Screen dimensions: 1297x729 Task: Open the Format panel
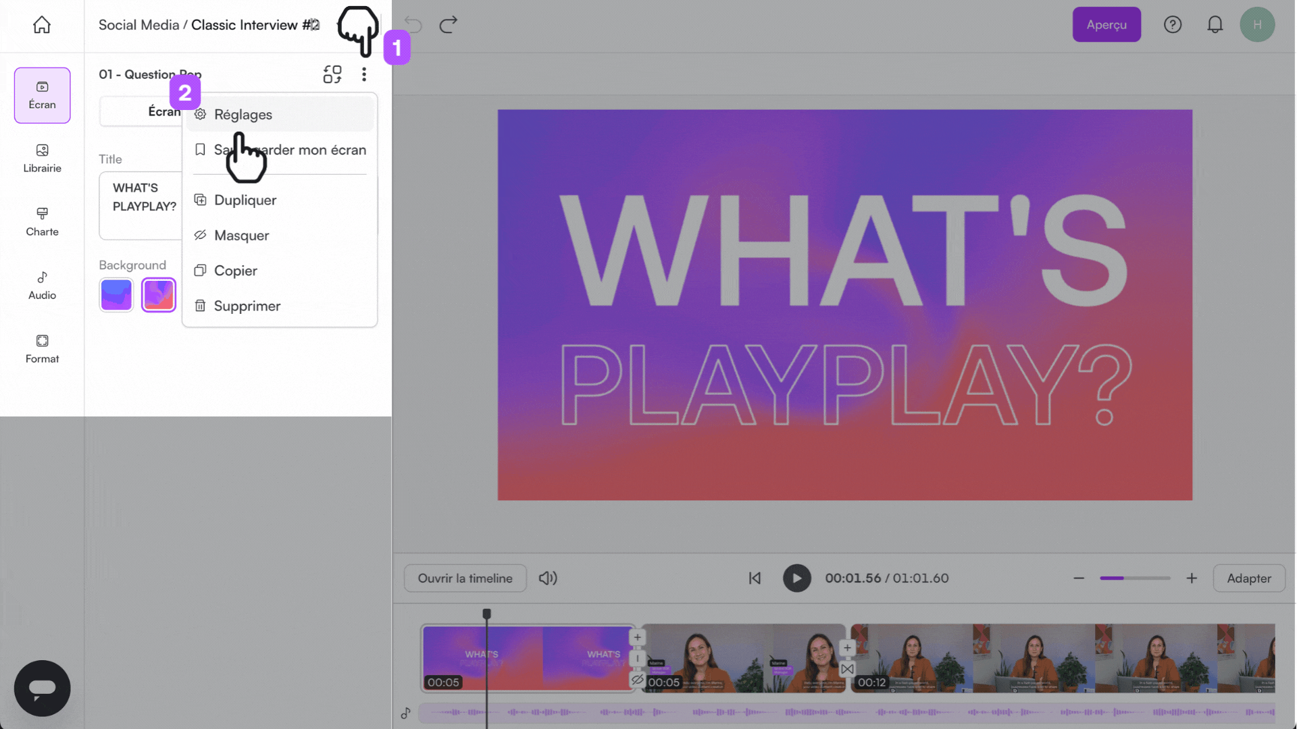(42, 348)
